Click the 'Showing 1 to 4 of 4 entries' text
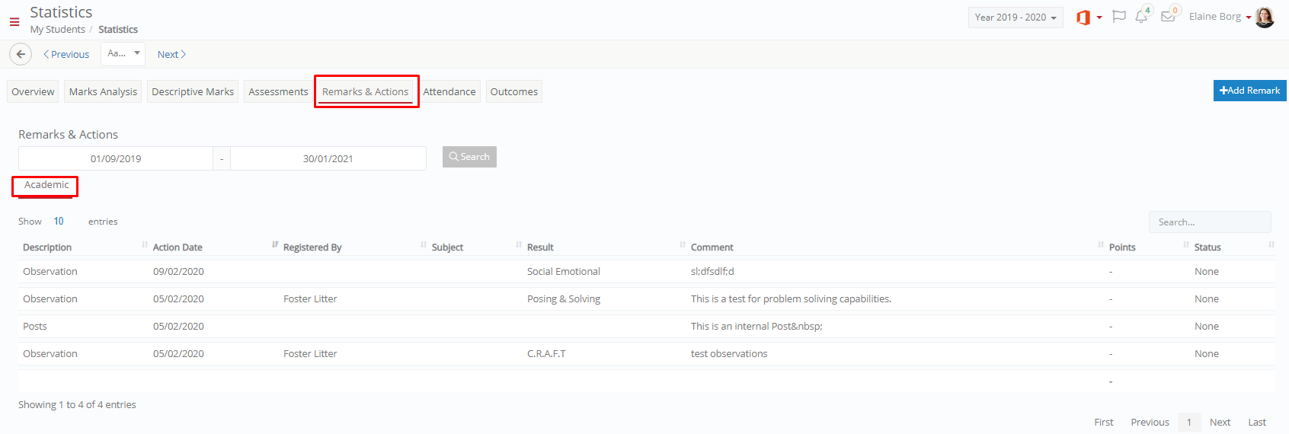The image size is (1289, 434). point(77,405)
